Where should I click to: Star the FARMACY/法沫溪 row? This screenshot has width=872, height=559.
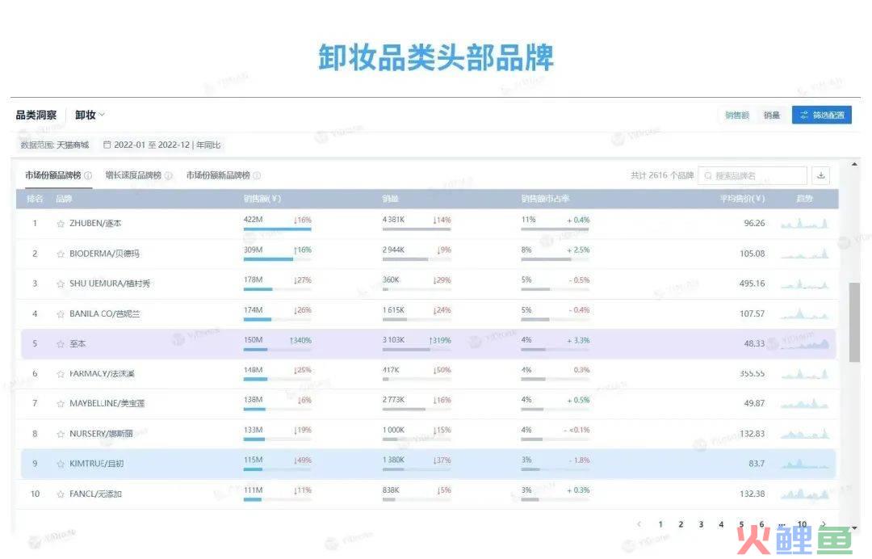(61, 374)
